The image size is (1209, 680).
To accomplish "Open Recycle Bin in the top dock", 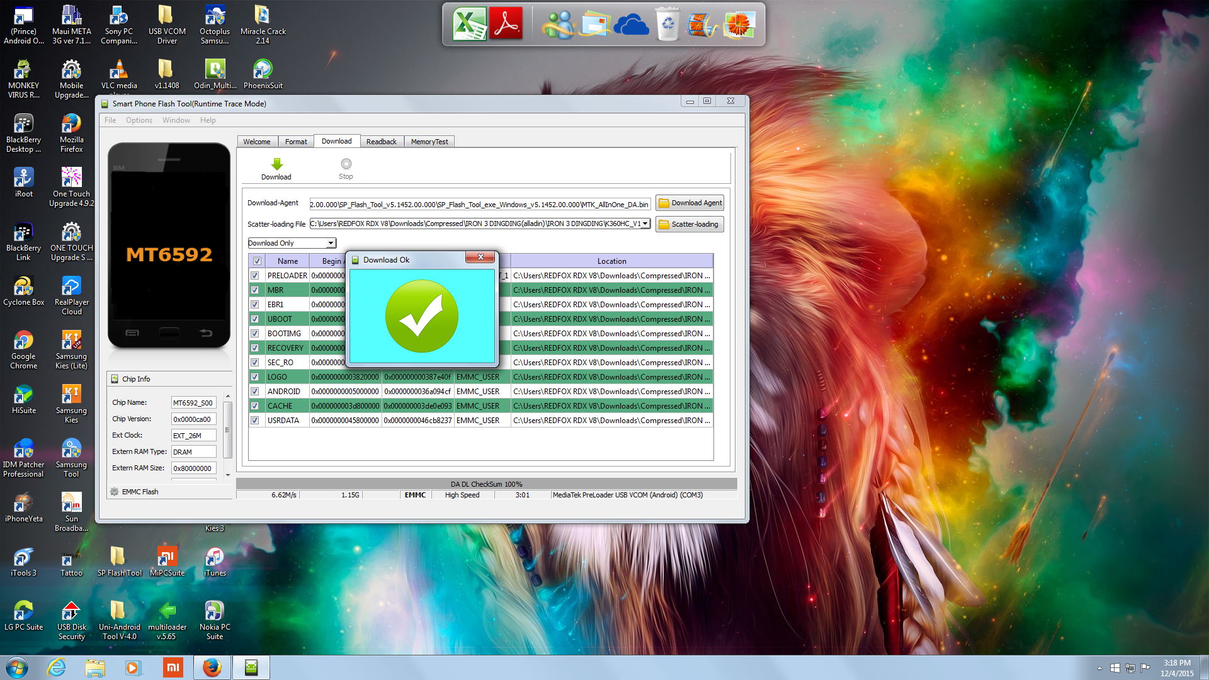I will pos(667,24).
